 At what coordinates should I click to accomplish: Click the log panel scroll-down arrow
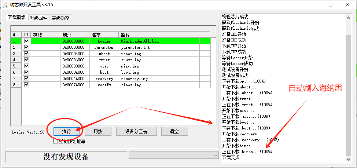[x=348, y=159]
